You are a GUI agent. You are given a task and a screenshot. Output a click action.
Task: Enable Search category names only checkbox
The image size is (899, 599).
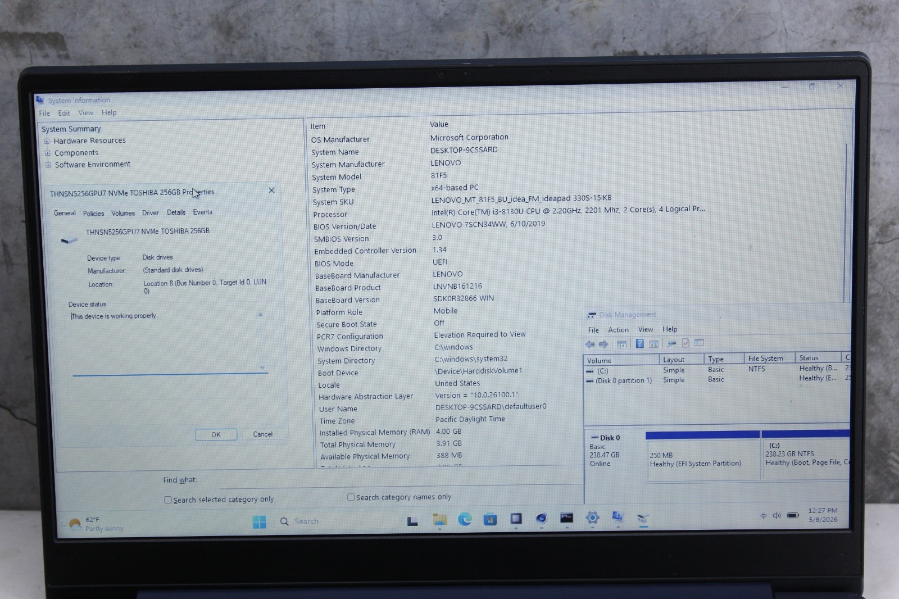pyautogui.click(x=351, y=497)
